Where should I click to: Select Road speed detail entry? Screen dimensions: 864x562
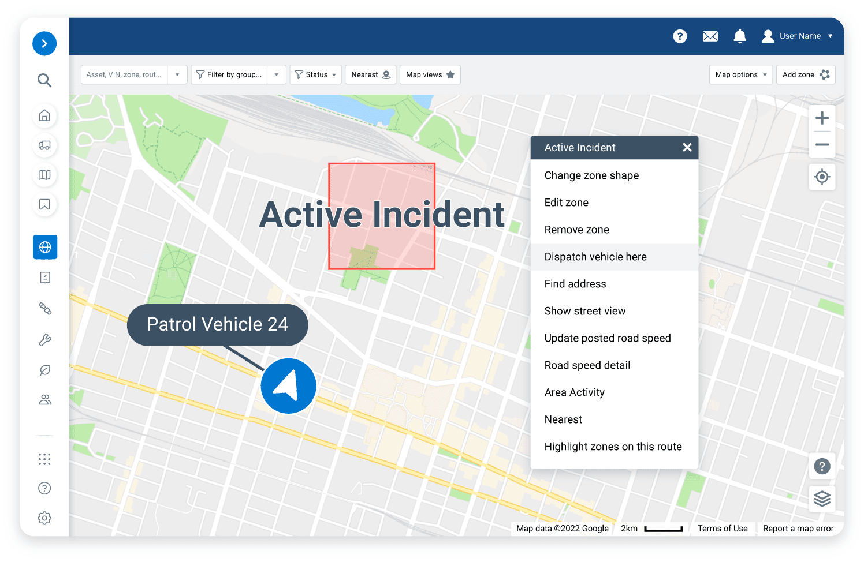(x=615, y=365)
